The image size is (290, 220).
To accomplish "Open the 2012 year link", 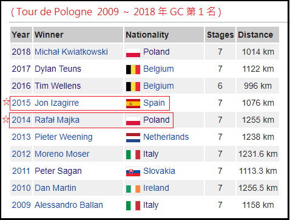I will tap(21, 154).
